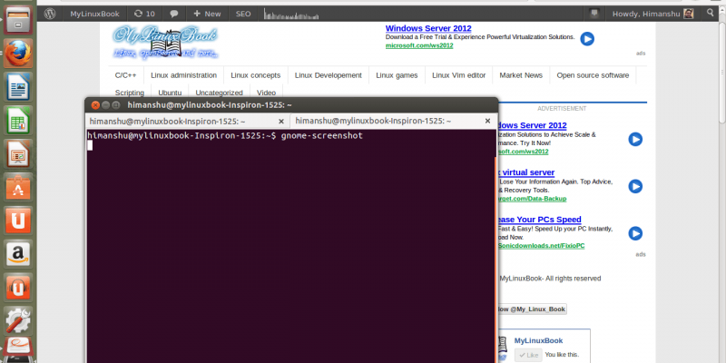Click the updates counter showing 10
Viewport: 726px width, 363px height.
pos(143,14)
